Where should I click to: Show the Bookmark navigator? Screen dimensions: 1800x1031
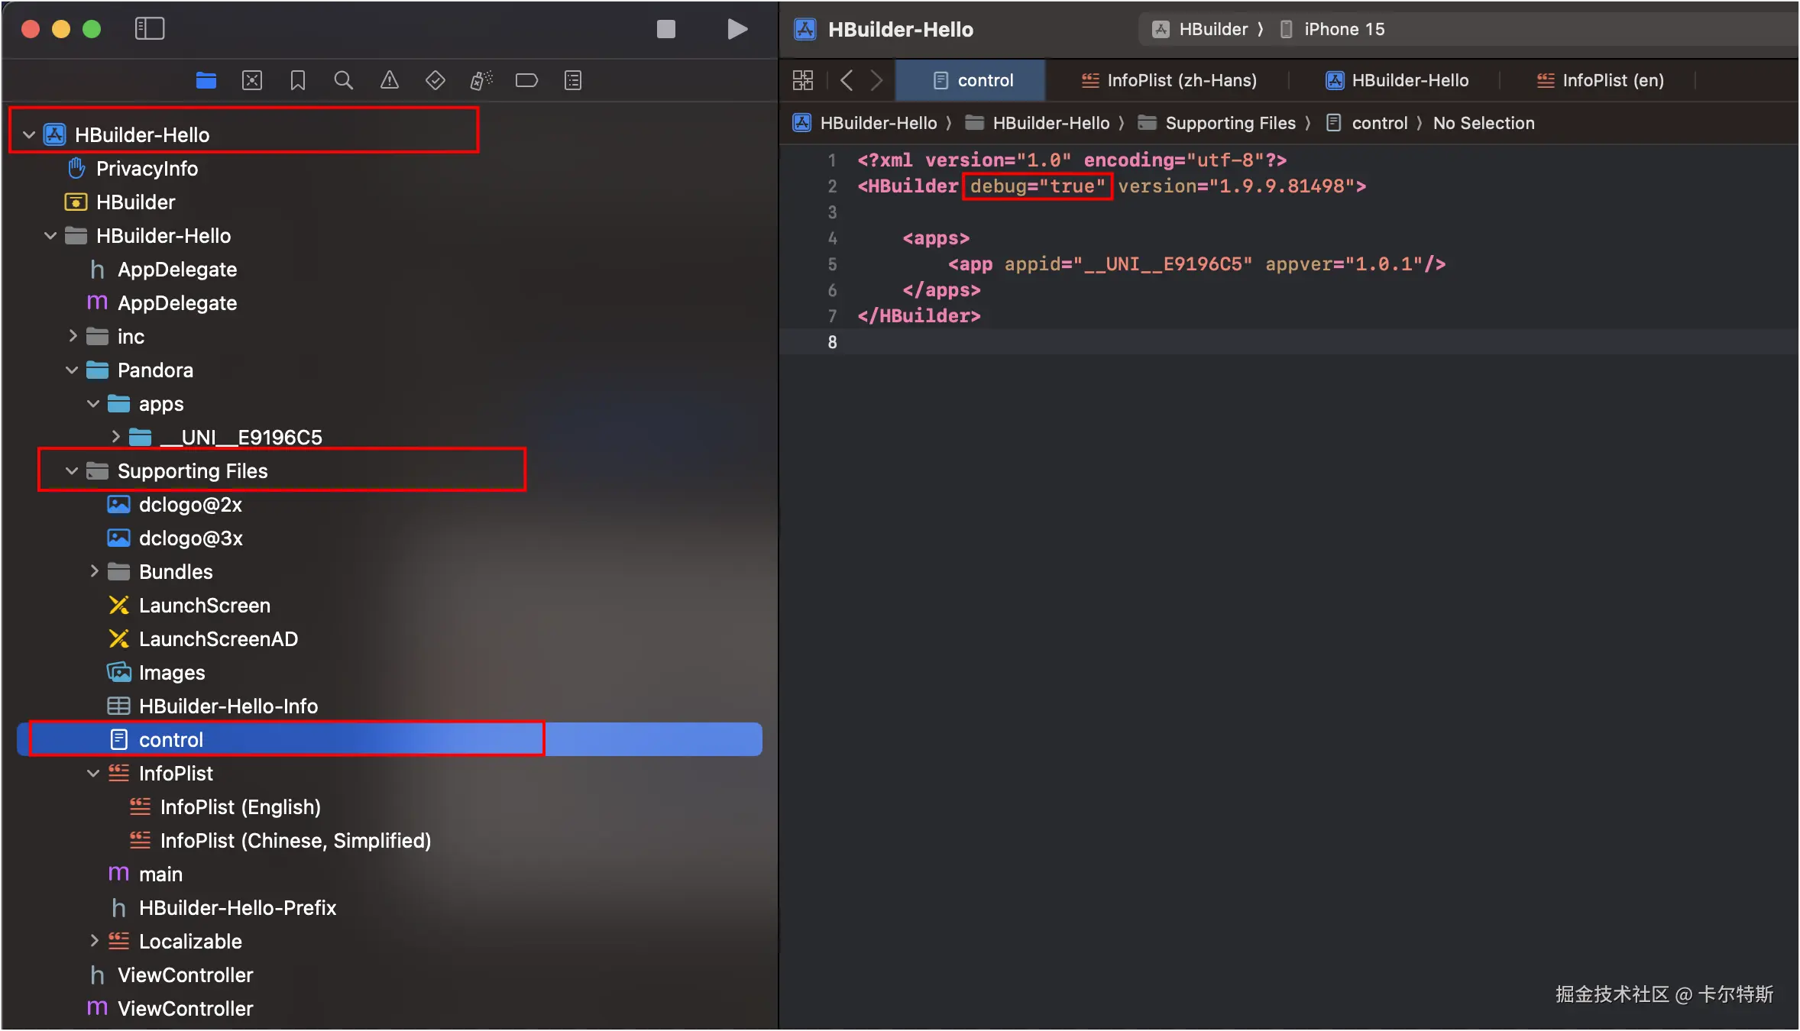click(x=298, y=80)
